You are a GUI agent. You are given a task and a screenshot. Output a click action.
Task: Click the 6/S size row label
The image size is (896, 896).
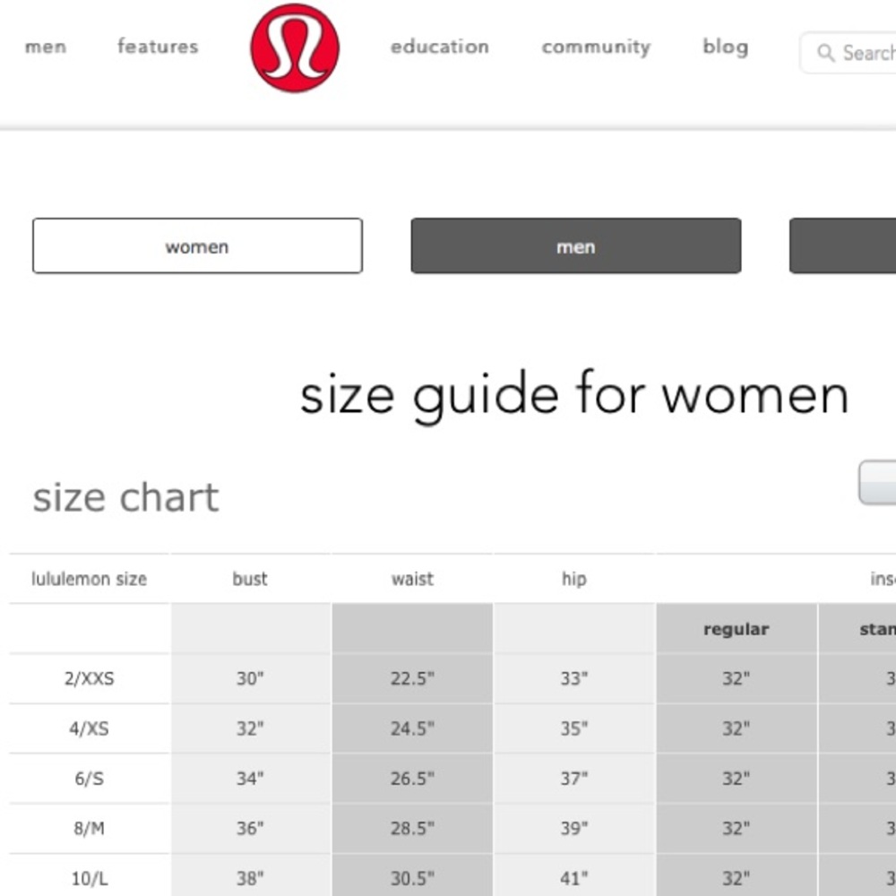tap(89, 779)
